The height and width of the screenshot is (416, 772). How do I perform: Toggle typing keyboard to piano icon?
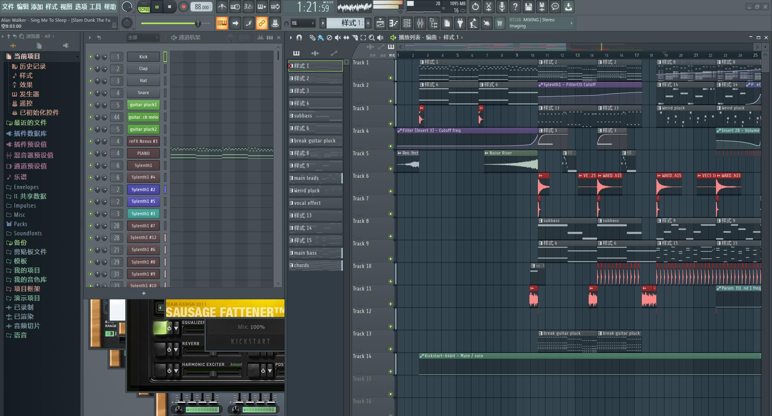tap(222, 23)
